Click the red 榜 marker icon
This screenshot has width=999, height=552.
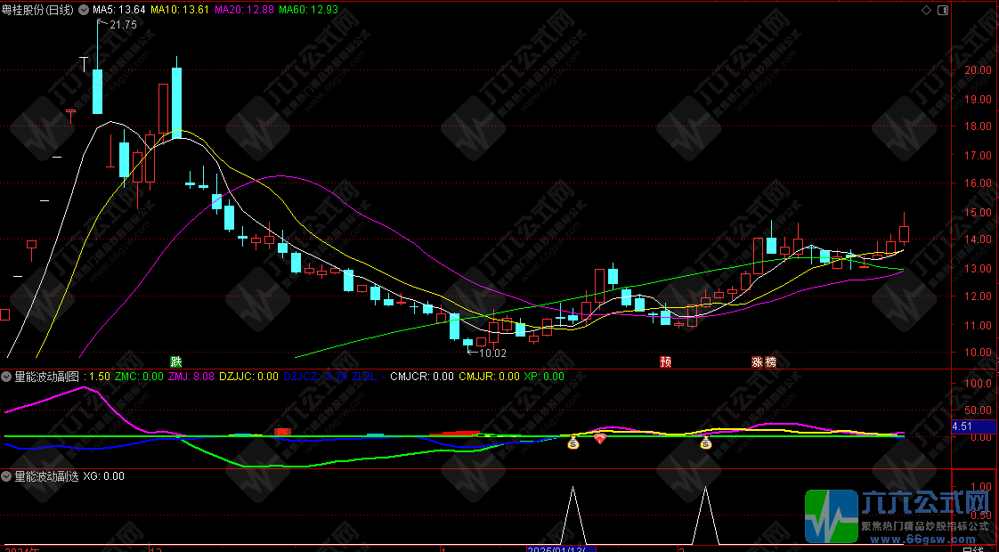[770, 361]
